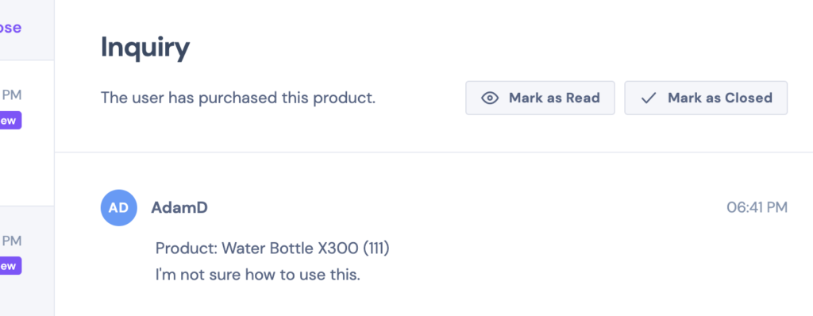The width and height of the screenshot is (813, 316).
Task: Open the first inquiry item in the sidebar
Action: (x=27, y=133)
